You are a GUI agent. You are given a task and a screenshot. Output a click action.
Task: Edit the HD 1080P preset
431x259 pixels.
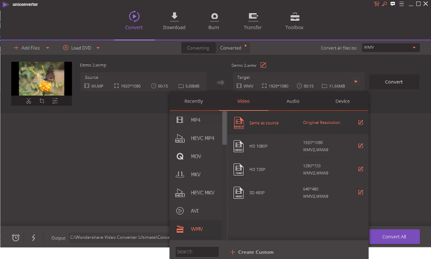coord(360,146)
